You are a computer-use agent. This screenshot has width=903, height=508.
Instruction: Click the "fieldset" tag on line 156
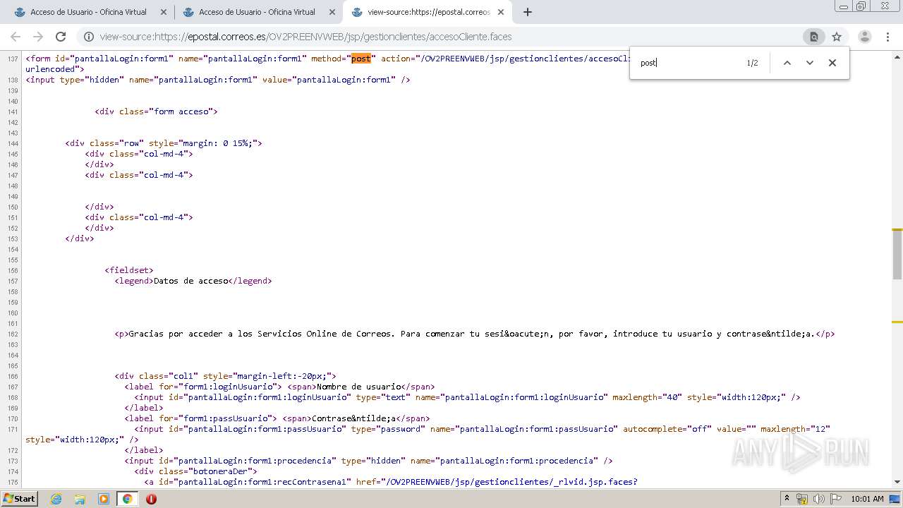129,270
